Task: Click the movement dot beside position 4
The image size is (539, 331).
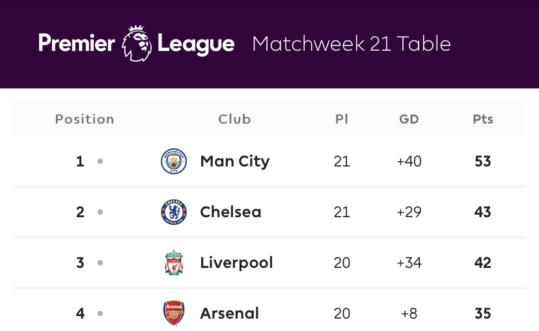Action: coord(100,313)
